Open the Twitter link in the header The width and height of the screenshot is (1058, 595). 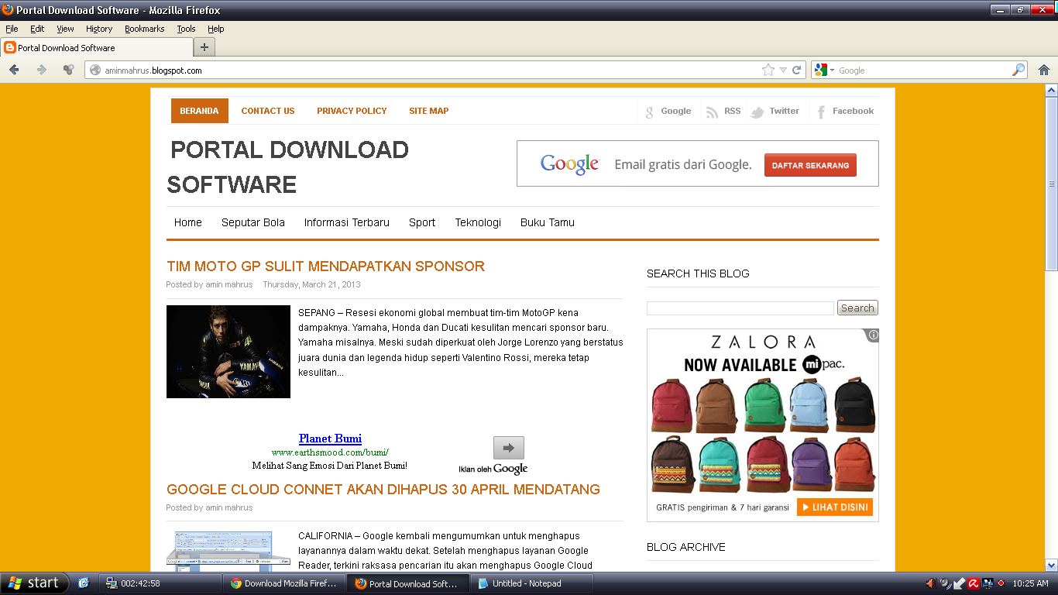tap(775, 112)
